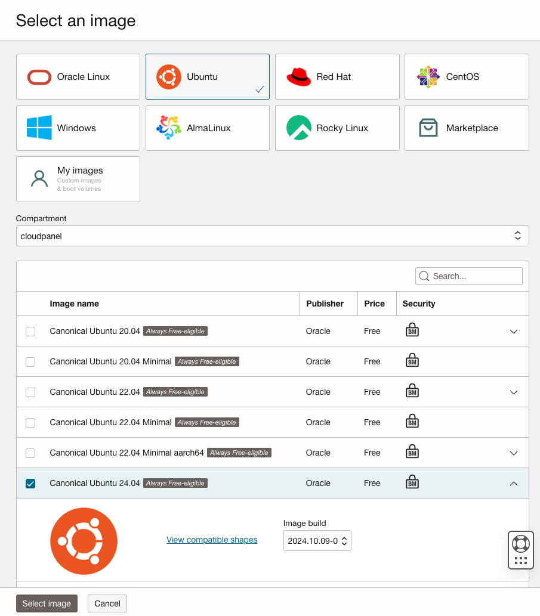The width and height of the screenshot is (540, 616).
Task: Open the My images tile
Action: coord(78,179)
